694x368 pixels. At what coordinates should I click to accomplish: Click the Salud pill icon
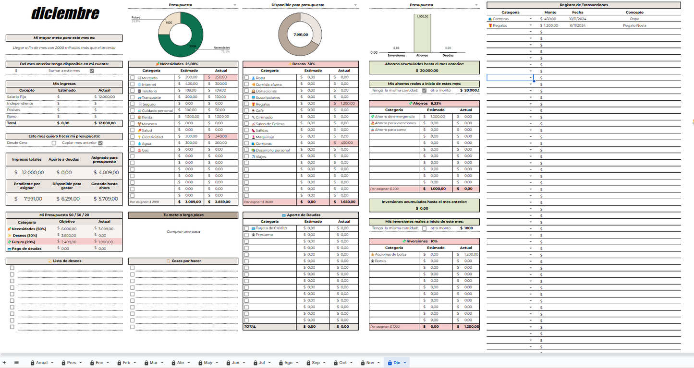click(x=139, y=130)
